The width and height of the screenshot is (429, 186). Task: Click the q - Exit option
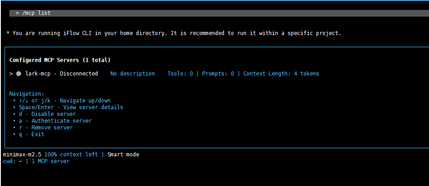31,134
